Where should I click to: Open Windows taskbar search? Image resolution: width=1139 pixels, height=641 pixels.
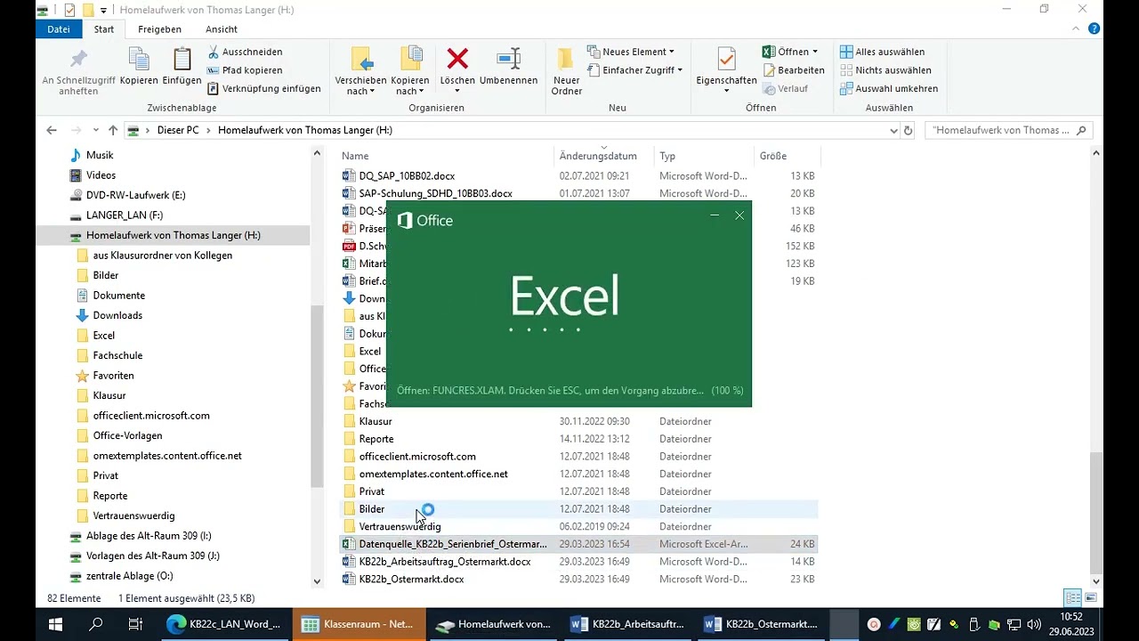pos(95,624)
